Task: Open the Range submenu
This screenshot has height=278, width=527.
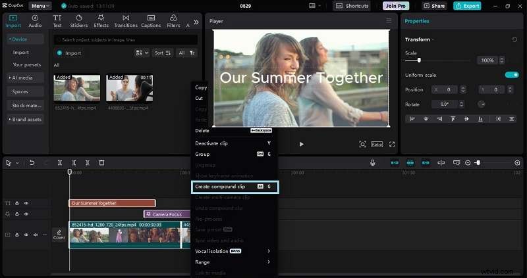Action: click(x=234, y=262)
